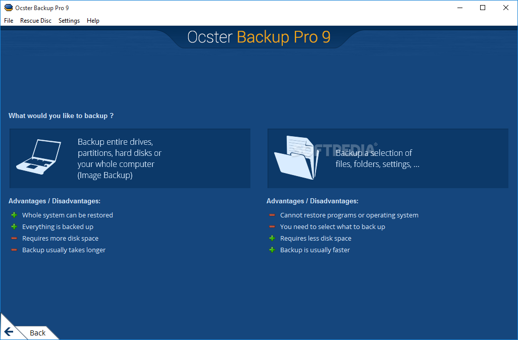The image size is (518, 340).
Task: Open the Rescue Disc menu
Action: (36, 21)
